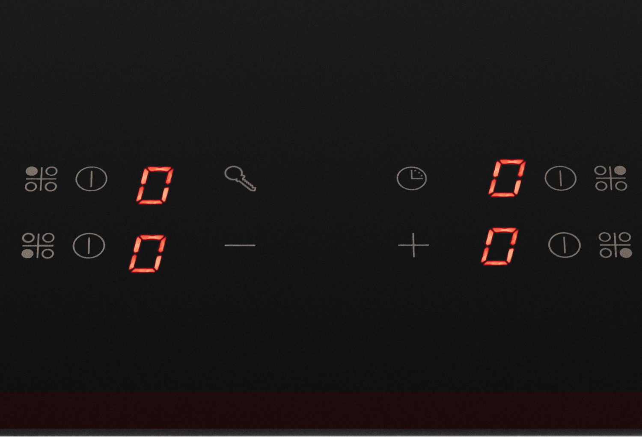The image size is (642, 437).
Task: Select the power circle beside top-left 0 digit
Action: click(91, 179)
